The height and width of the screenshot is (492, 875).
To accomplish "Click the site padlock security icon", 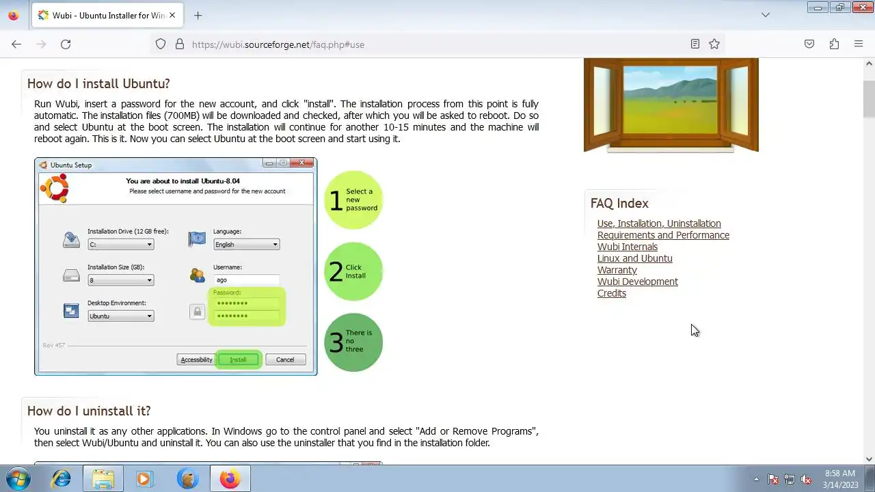I will [180, 44].
